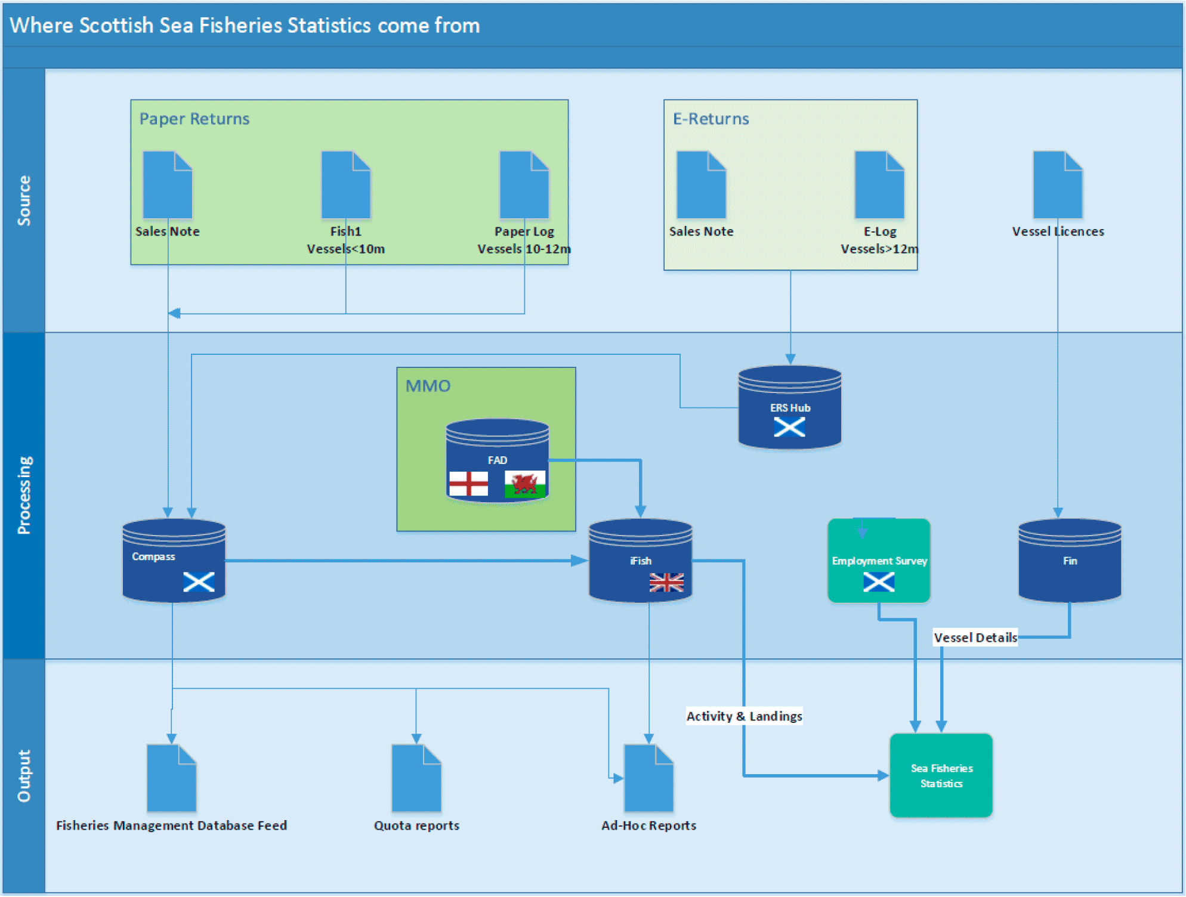Click the diagram title 'Where Scottish Sea Fisheries Statistics come from'
The image size is (1186, 897).
point(245,26)
